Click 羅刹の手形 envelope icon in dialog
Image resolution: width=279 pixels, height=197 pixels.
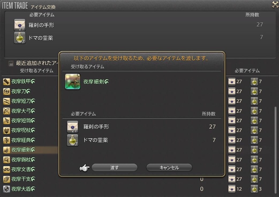click(x=72, y=127)
